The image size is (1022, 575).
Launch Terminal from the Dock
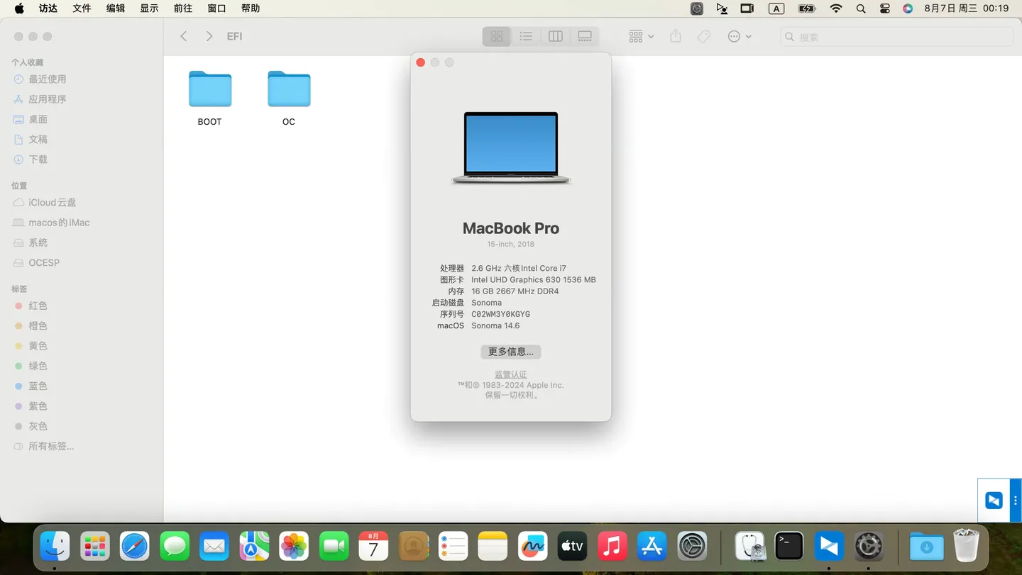[x=789, y=546]
